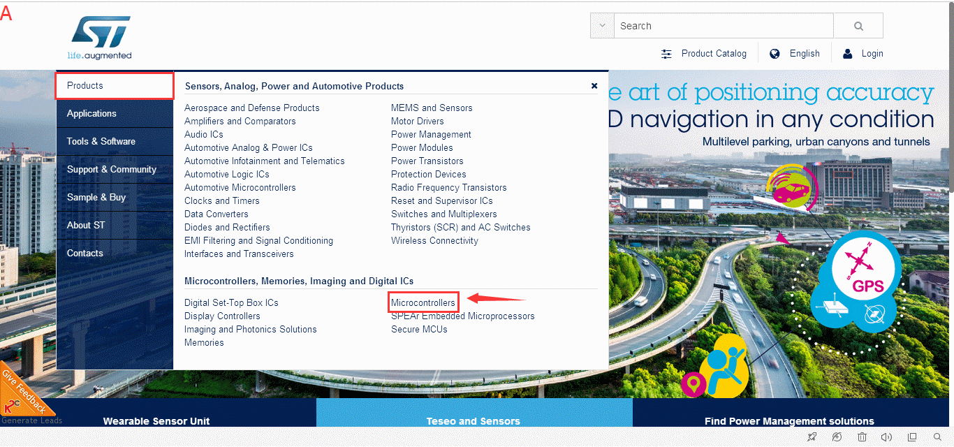Click the globe language icon
This screenshot has height=447, width=954.
[775, 54]
